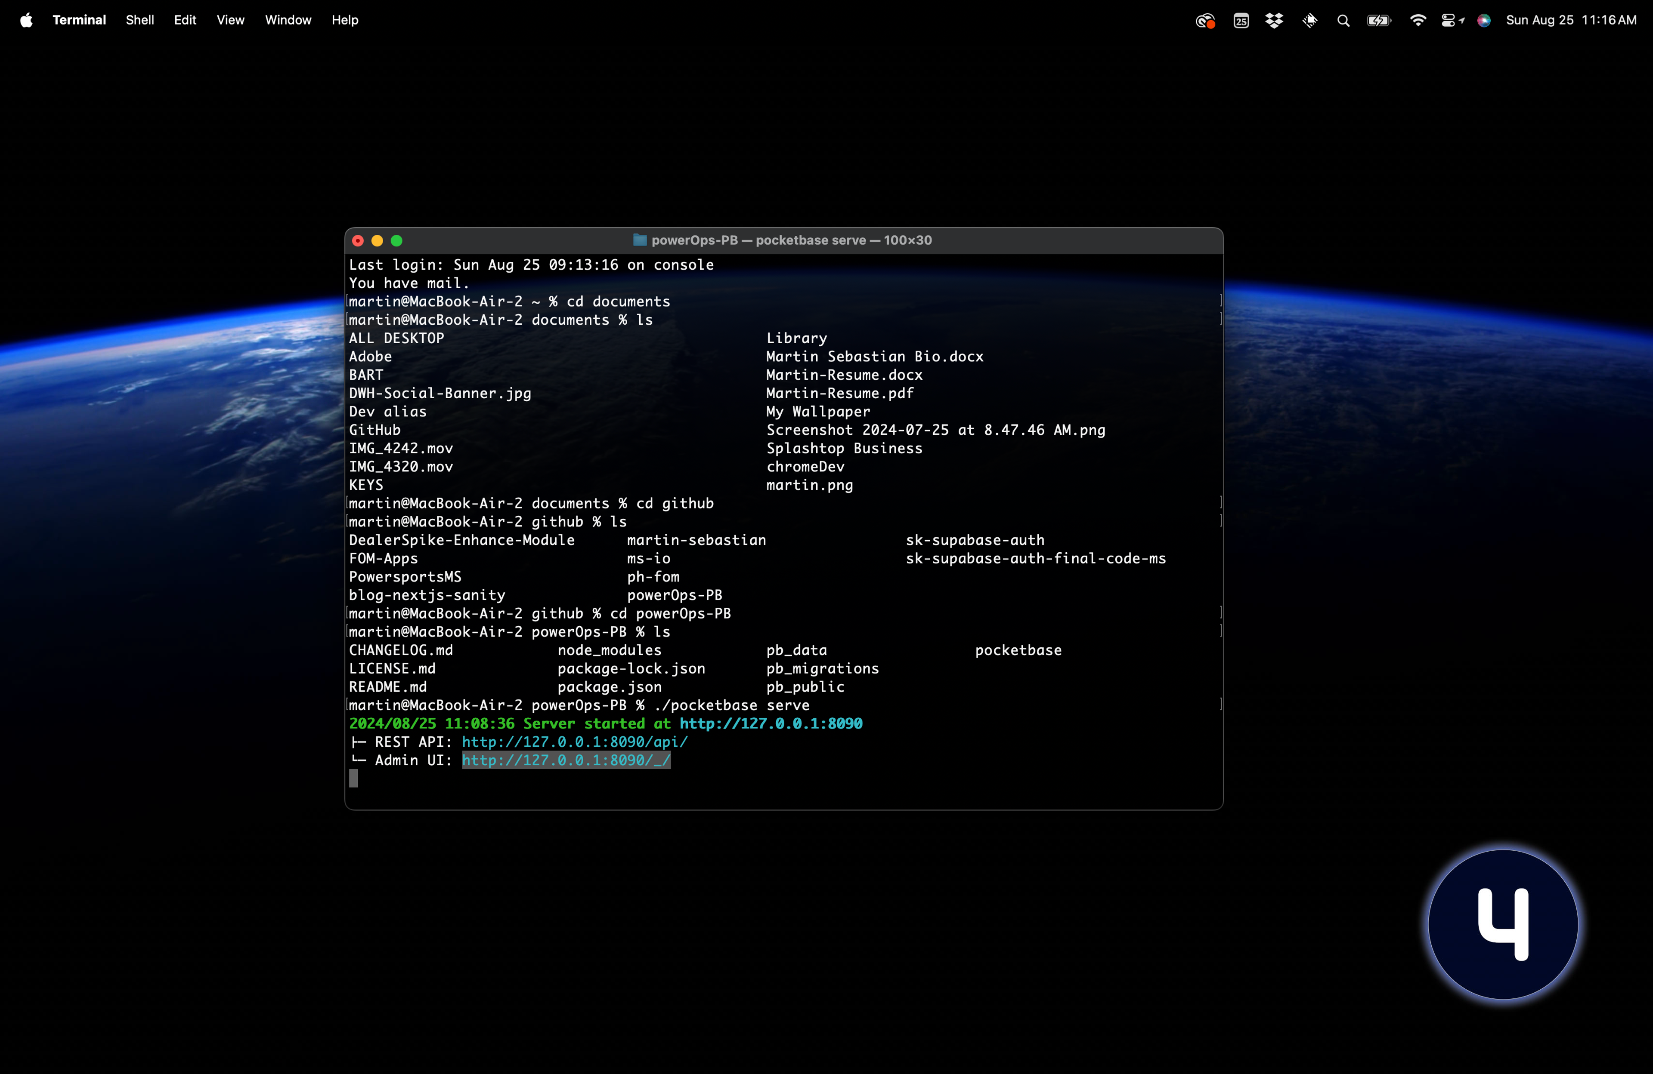Click the battery charging status icon
Viewport: 1653px width, 1074px height.
pos(1379,21)
